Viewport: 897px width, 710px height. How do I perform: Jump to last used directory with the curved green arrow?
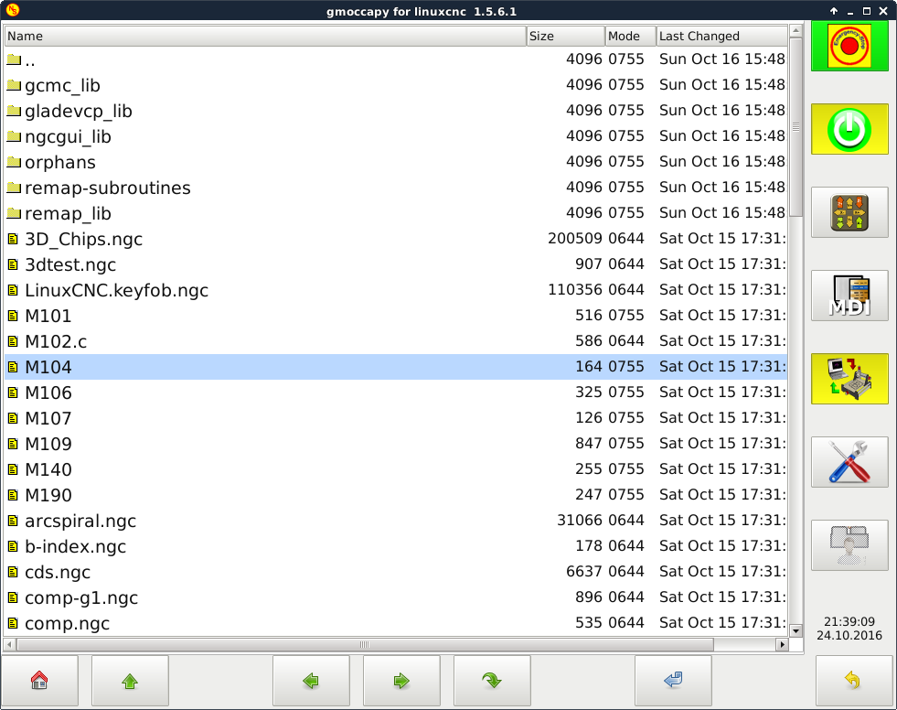pyautogui.click(x=492, y=681)
